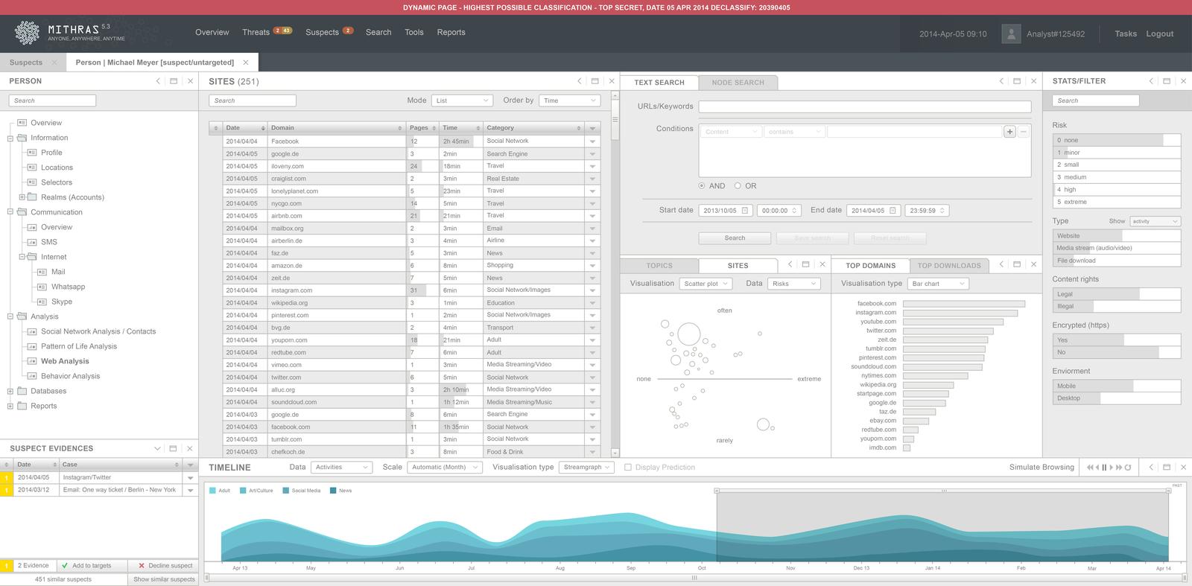
Task: Select the AND radio button
Action: point(702,186)
